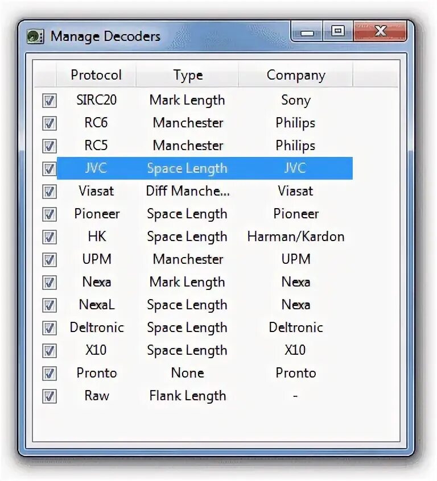Toggle the Pronto decoder checkbox
The width and height of the screenshot is (437, 481).
point(49,374)
